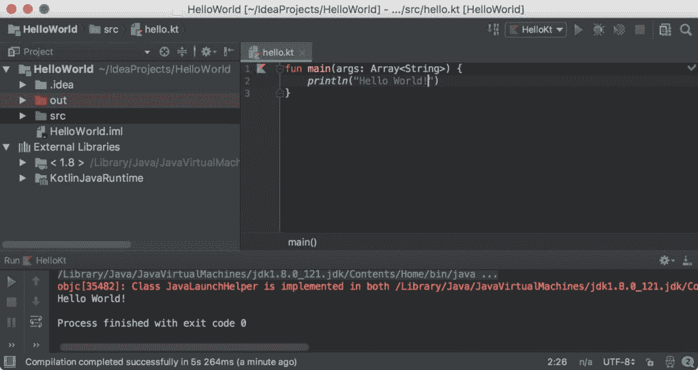Collapse the HelloWorld project root
This screenshot has height=370, width=698.
(x=7, y=69)
